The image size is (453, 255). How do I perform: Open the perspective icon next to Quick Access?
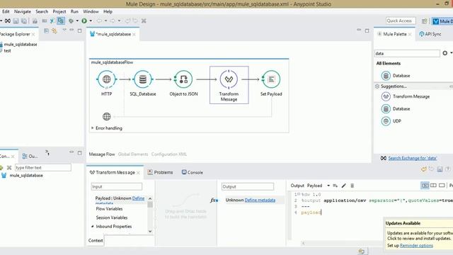[x=424, y=21]
